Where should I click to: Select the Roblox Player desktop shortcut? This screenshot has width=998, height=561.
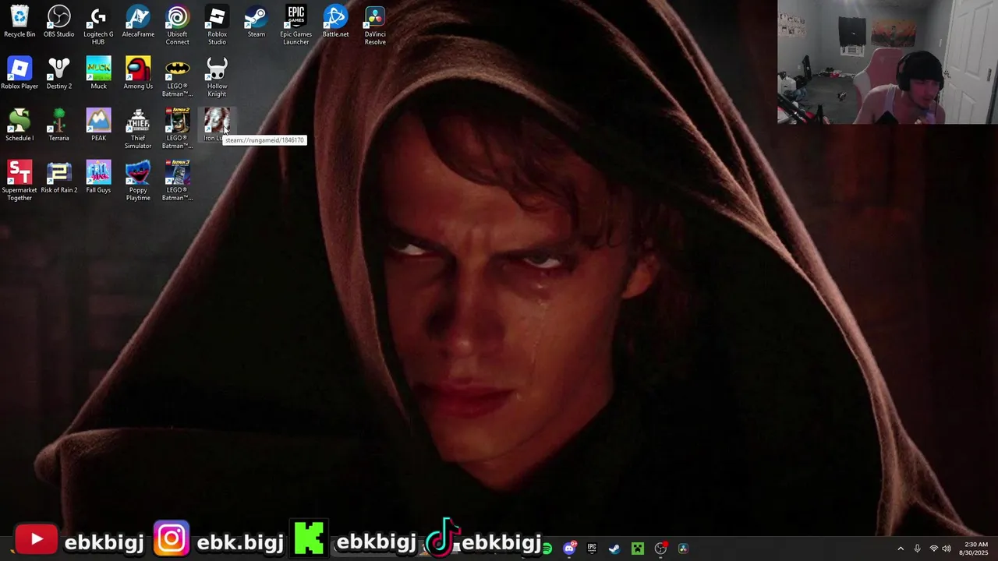19,73
